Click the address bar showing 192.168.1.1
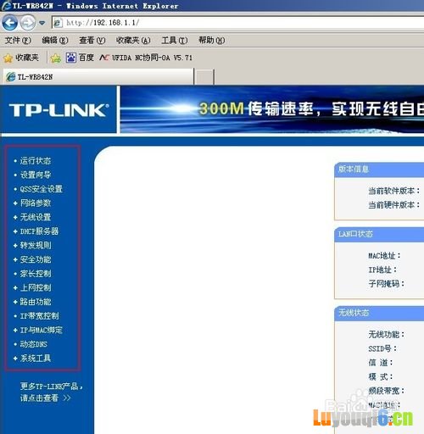Image resolution: width=424 pixels, height=434 pixels. coord(237,23)
